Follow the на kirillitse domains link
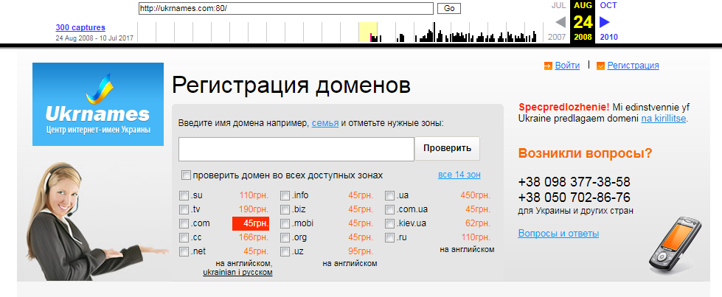The image size is (722, 297). click(663, 118)
